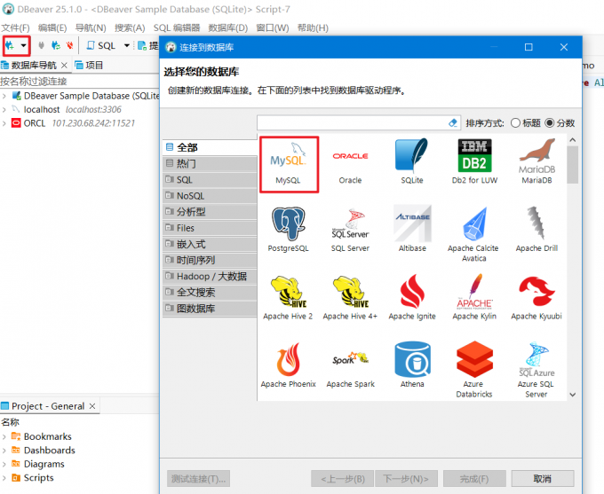Select the Altibase driver
Image resolution: width=604 pixels, height=494 pixels.
412,230
